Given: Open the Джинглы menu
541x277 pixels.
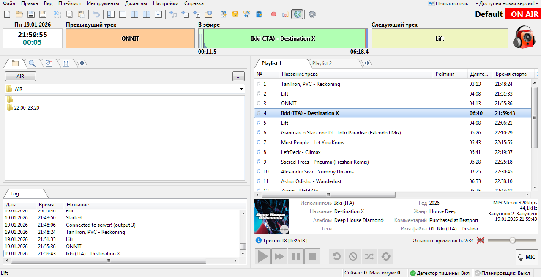Looking at the screenshot, I should [x=136, y=3].
